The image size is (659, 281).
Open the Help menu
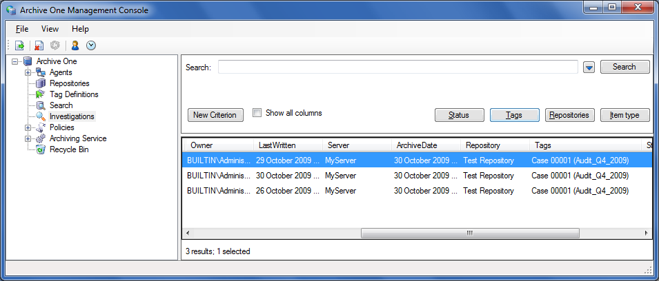[x=80, y=29]
